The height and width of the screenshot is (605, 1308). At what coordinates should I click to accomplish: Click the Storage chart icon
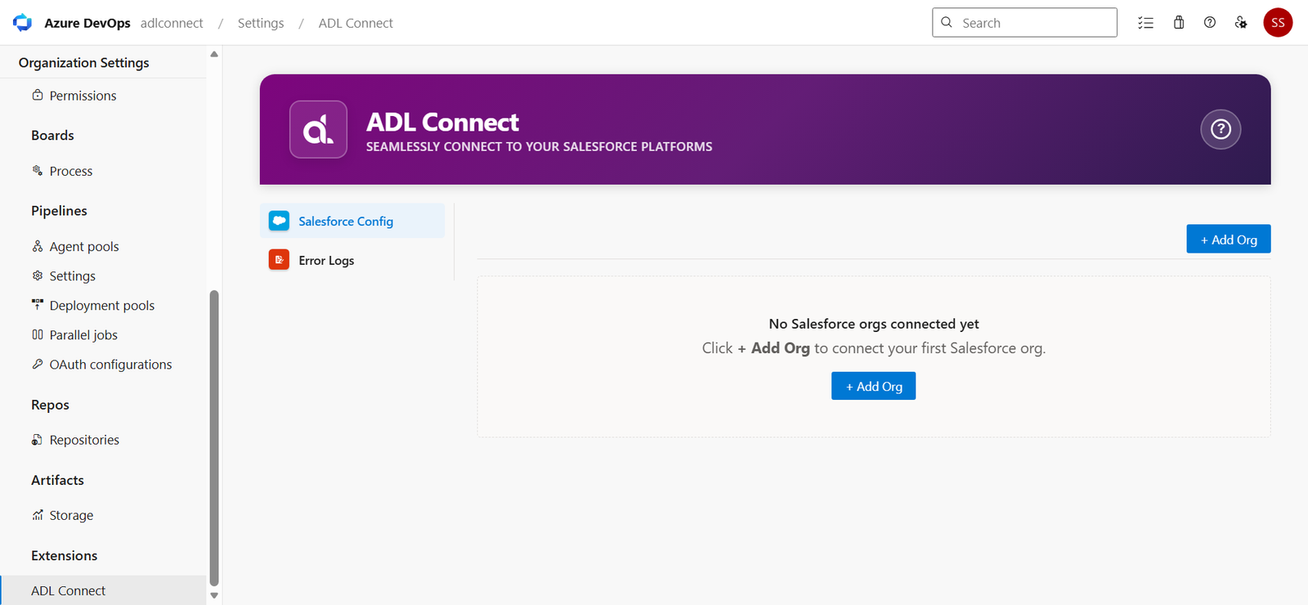pyautogui.click(x=38, y=515)
